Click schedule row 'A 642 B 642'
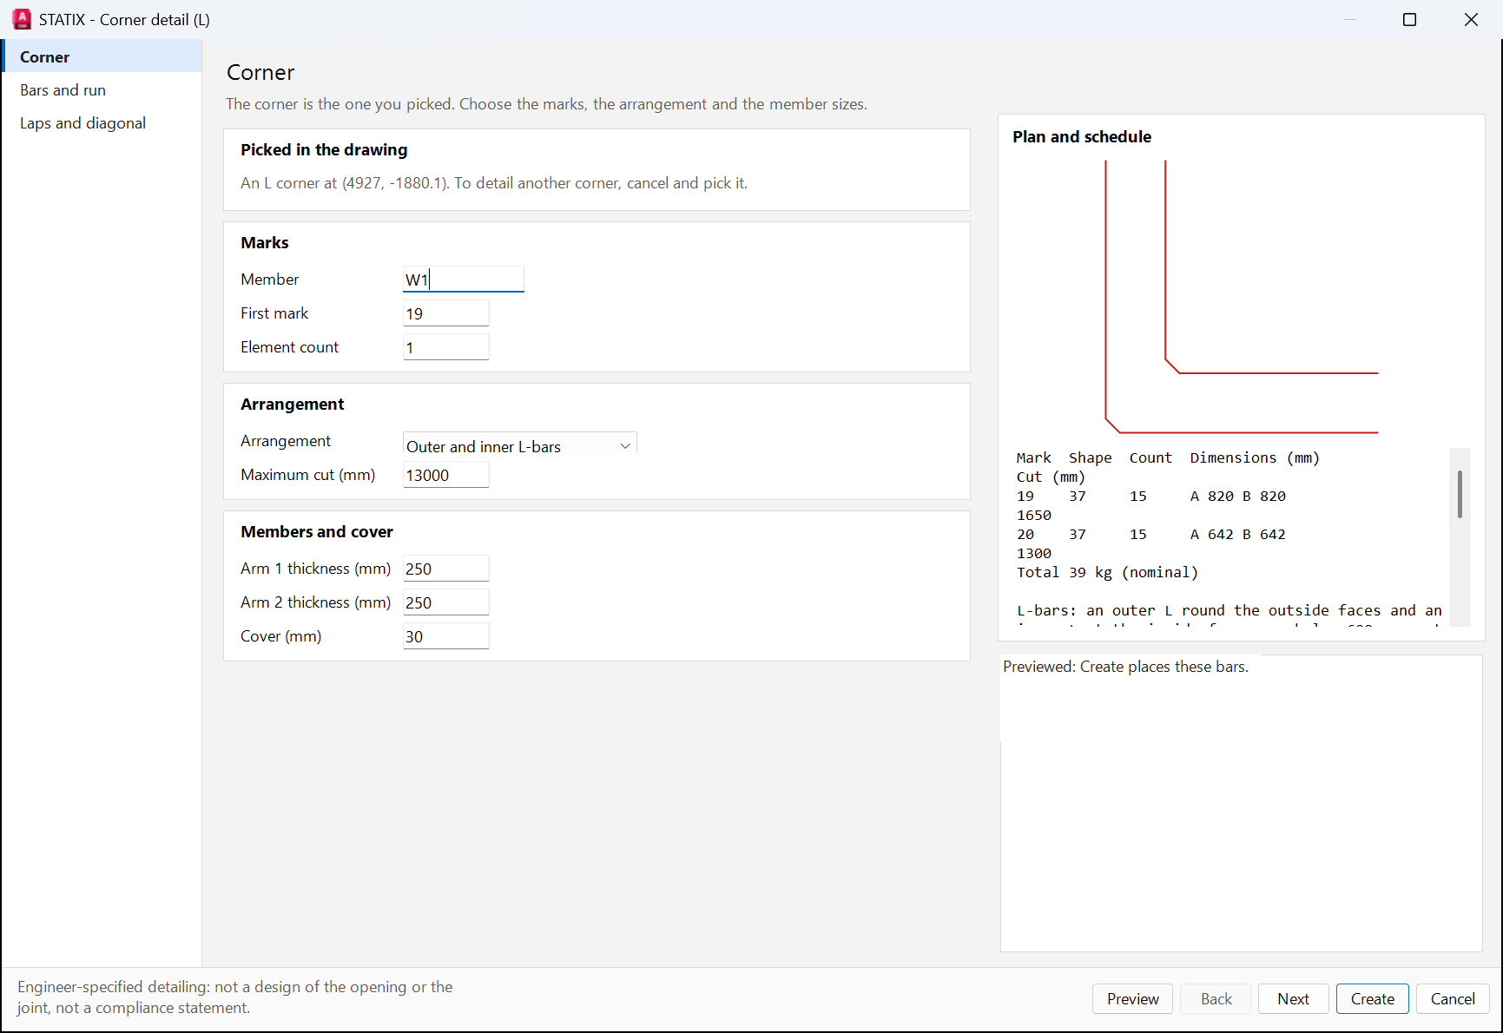The height and width of the screenshot is (1033, 1503). (1237, 535)
